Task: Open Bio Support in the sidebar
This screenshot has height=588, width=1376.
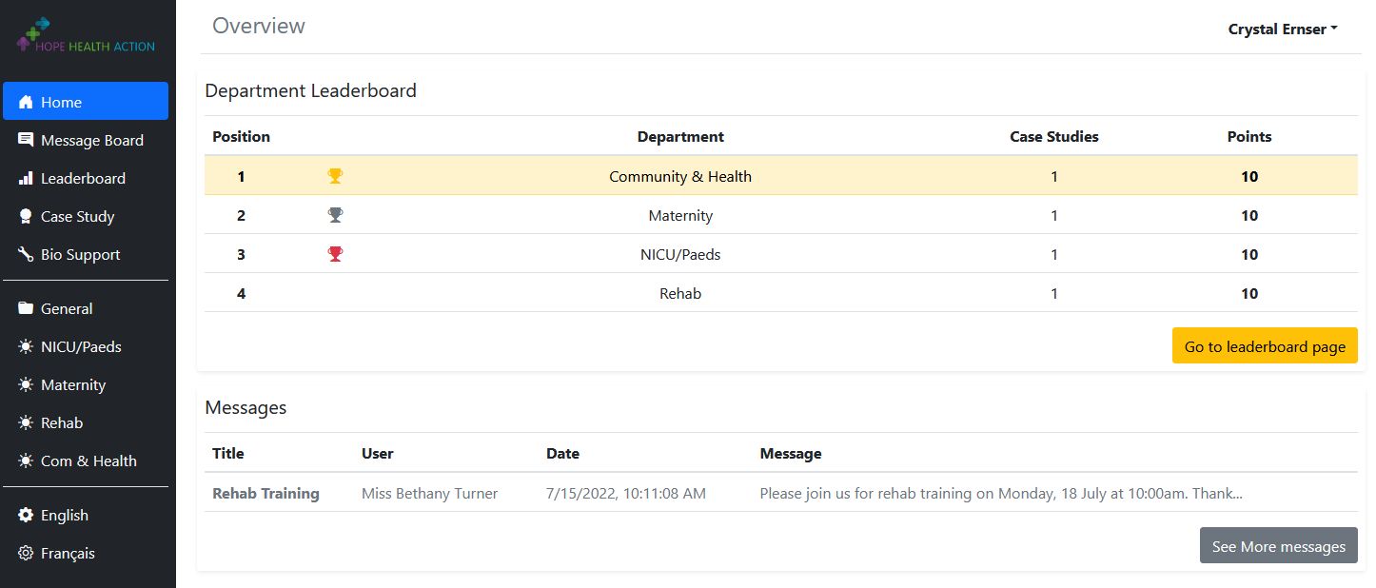Action: 86,254
